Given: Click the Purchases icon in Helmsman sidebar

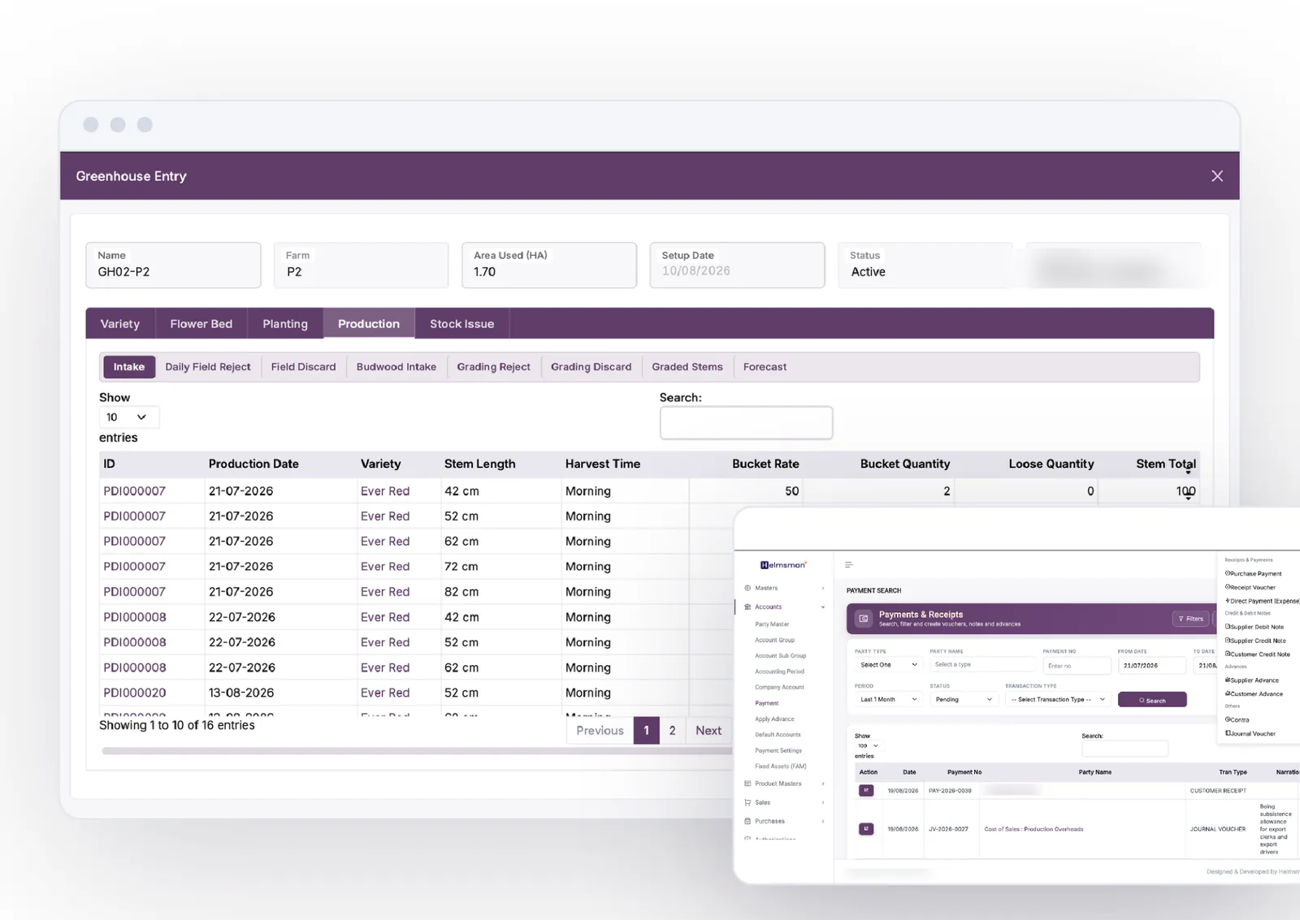Looking at the screenshot, I should point(747,821).
